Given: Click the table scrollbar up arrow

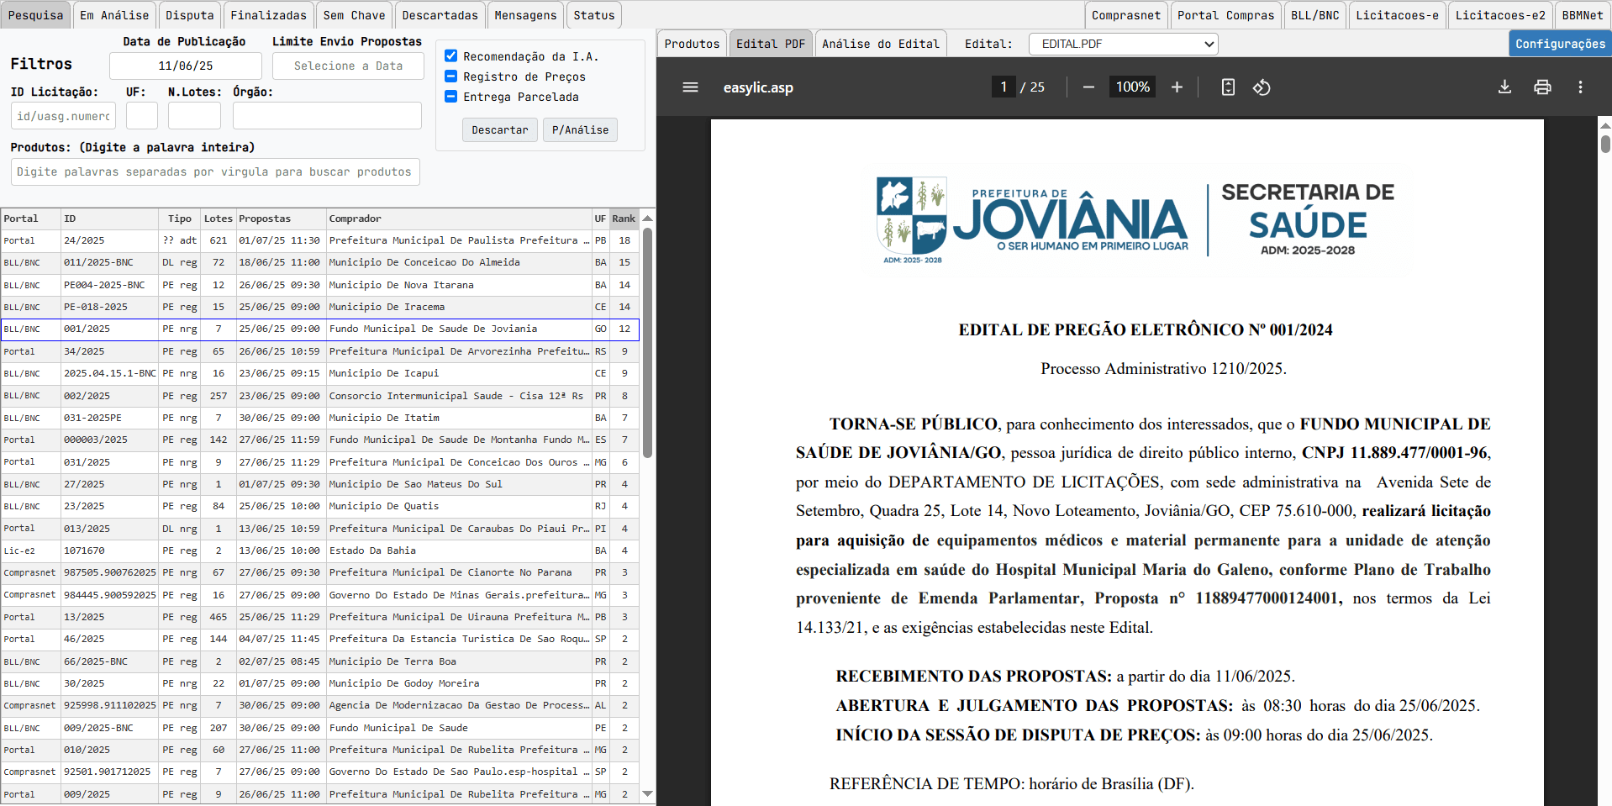Looking at the screenshot, I should [647, 219].
